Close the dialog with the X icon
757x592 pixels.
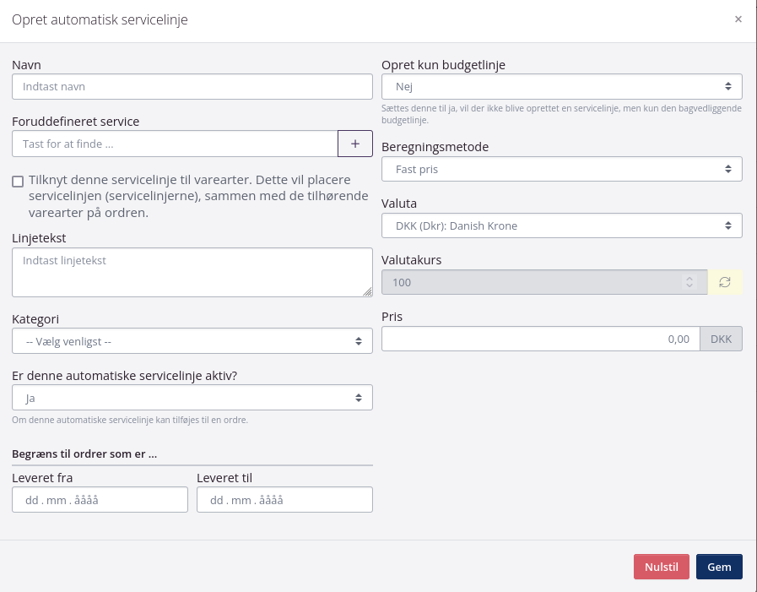pos(738,19)
